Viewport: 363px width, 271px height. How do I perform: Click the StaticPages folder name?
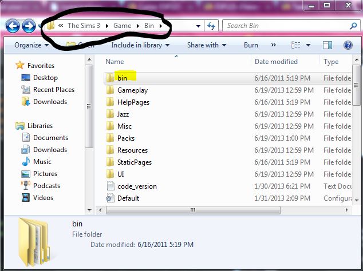135,162
